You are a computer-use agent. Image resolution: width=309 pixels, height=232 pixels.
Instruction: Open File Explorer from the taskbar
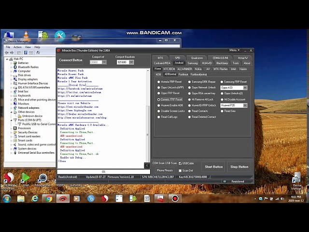(21, 199)
